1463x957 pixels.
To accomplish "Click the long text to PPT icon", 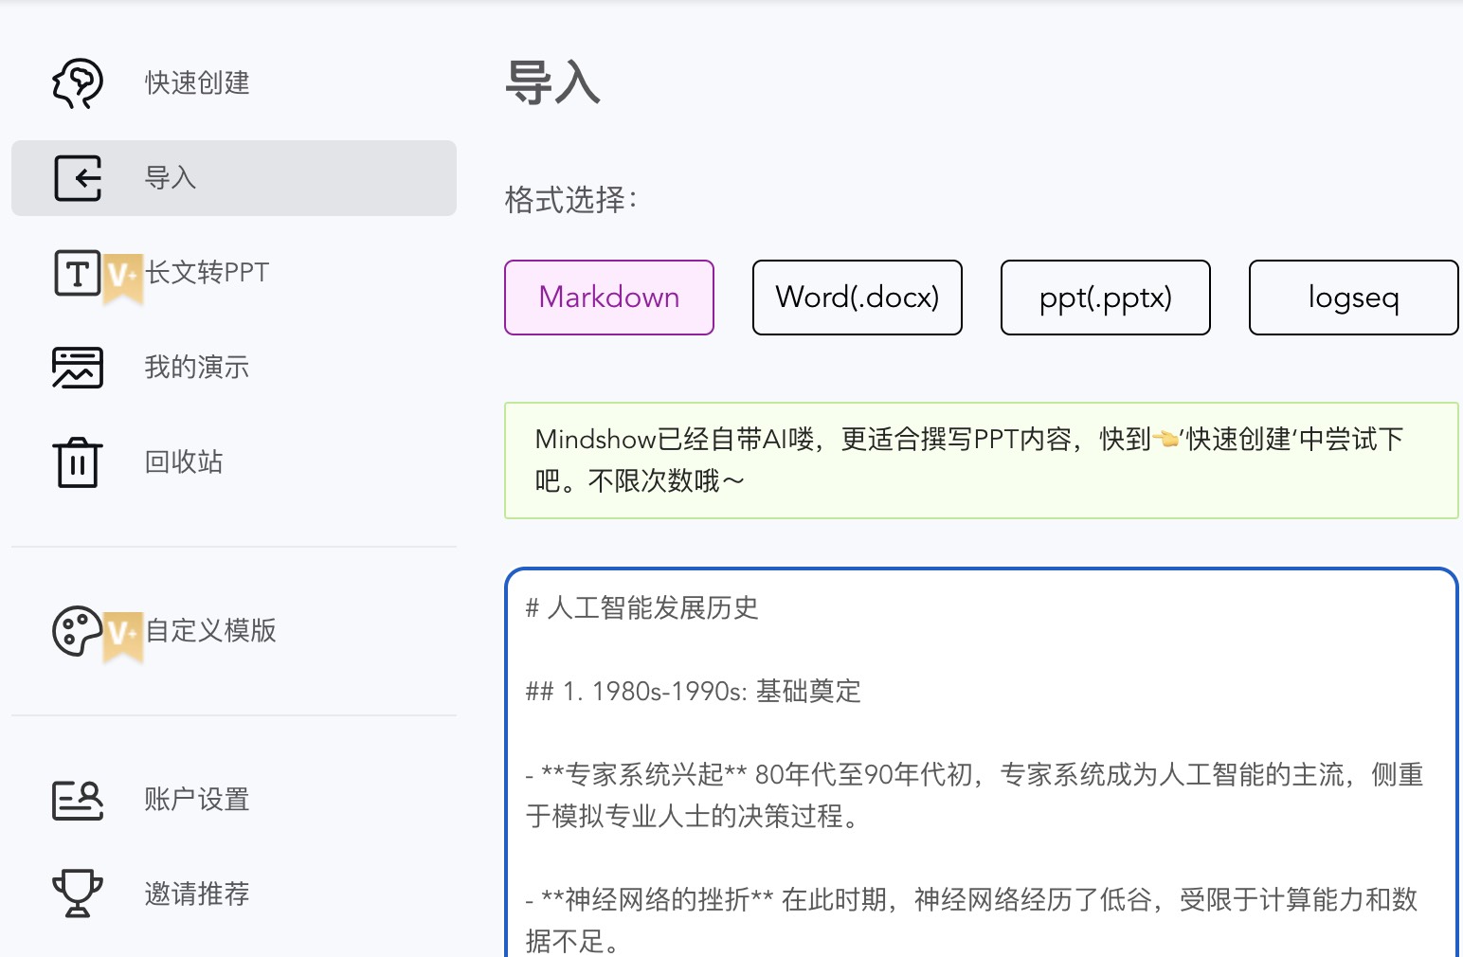I will tap(77, 273).
